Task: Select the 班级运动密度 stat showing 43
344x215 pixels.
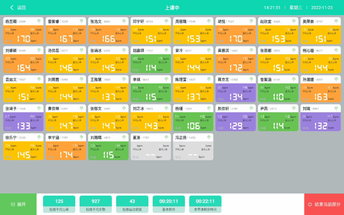Action: (132, 204)
